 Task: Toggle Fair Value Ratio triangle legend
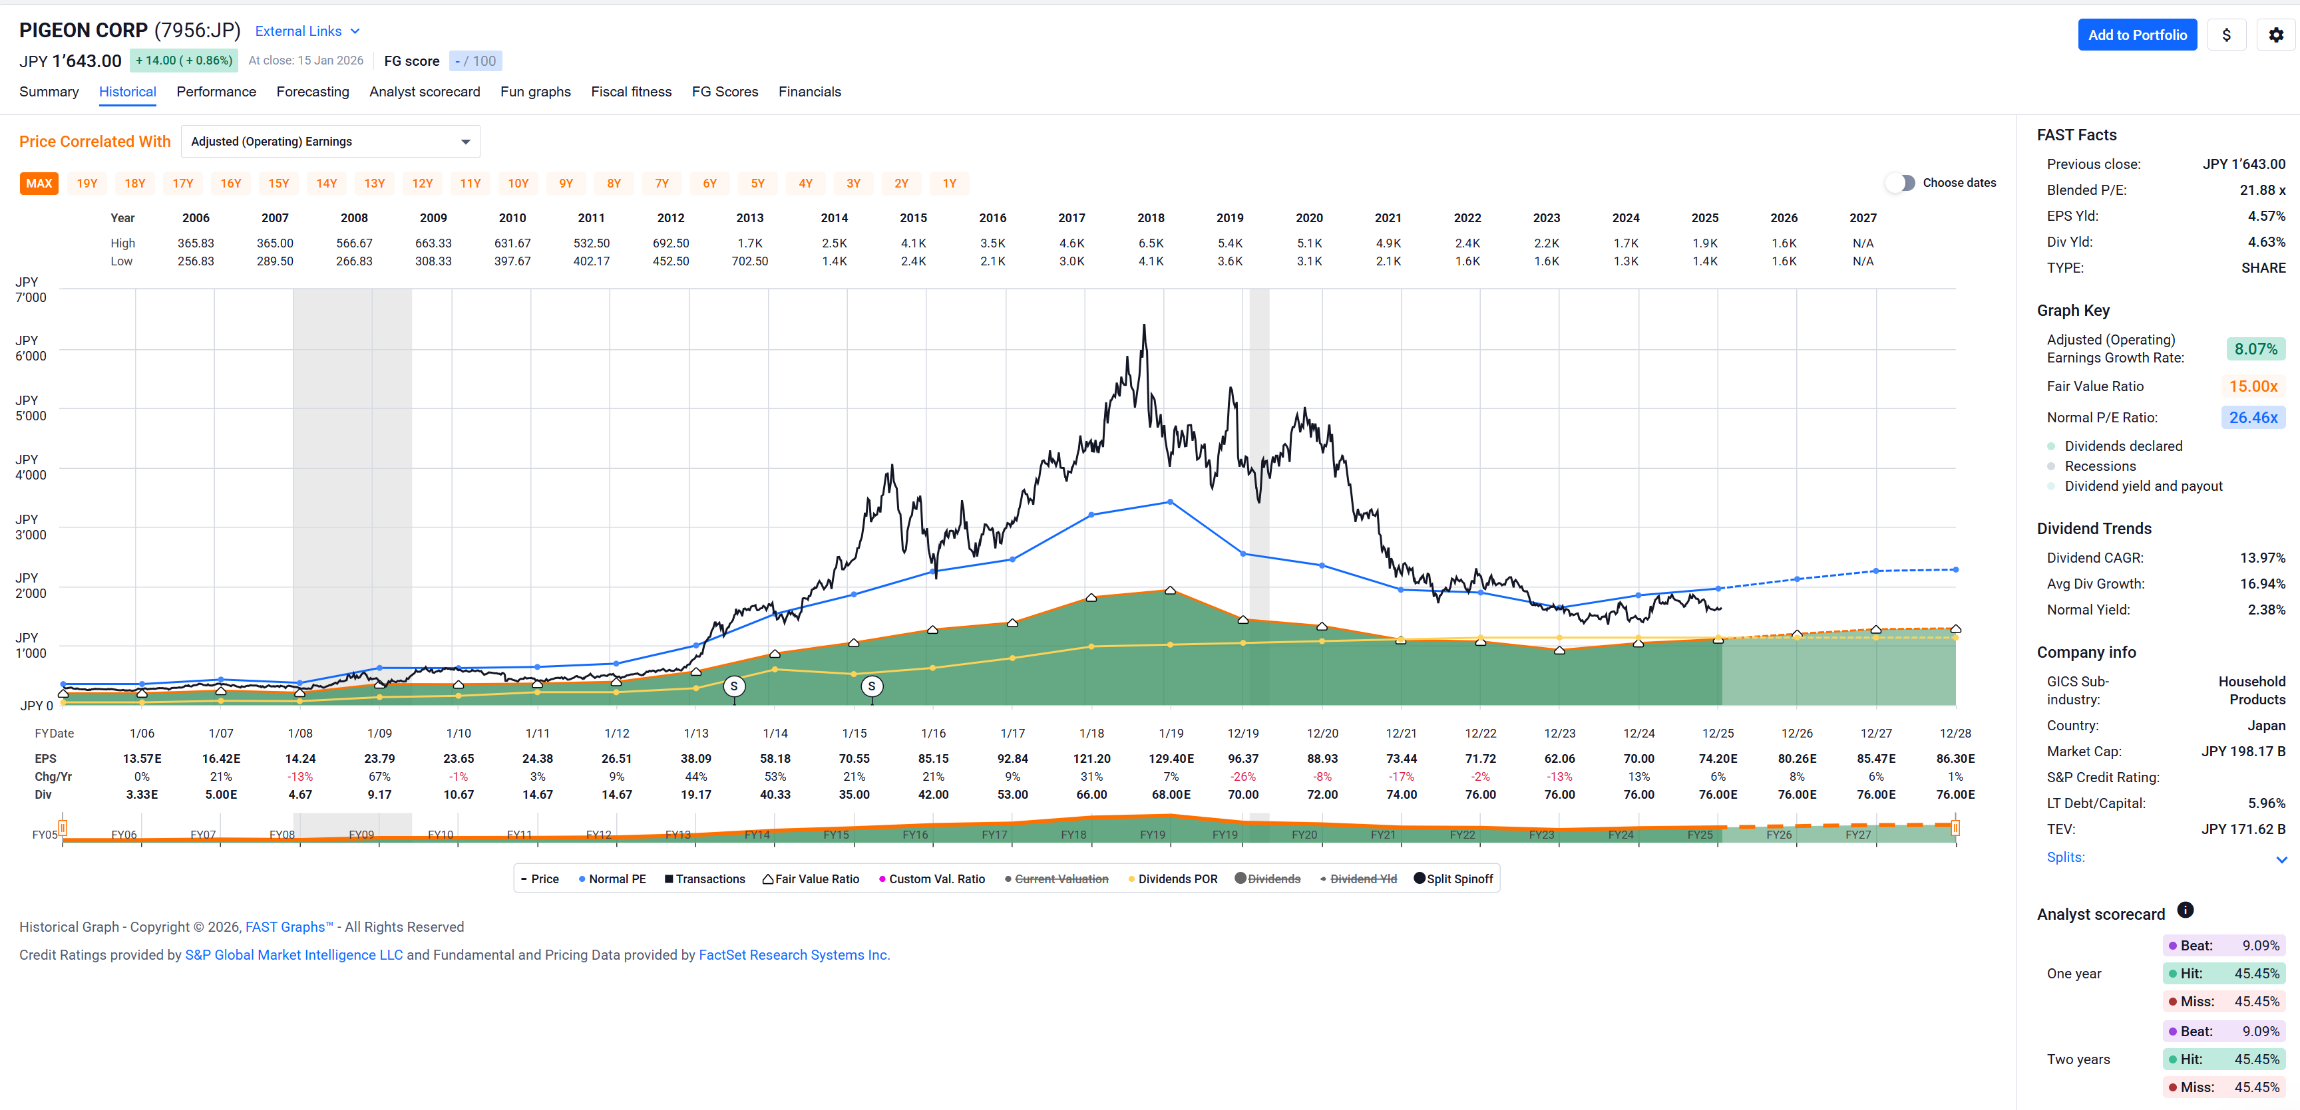pyautogui.click(x=767, y=879)
